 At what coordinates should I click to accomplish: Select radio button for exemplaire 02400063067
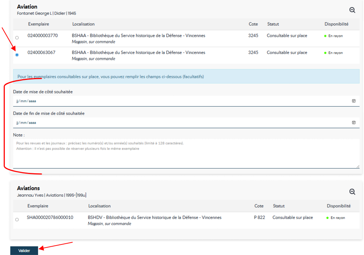click(17, 55)
